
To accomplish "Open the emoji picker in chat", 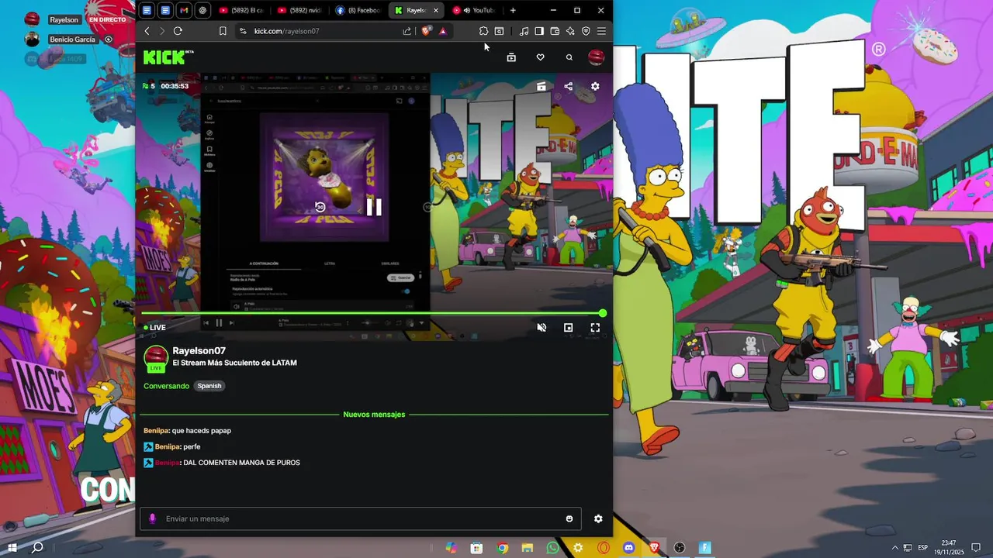I will [569, 518].
